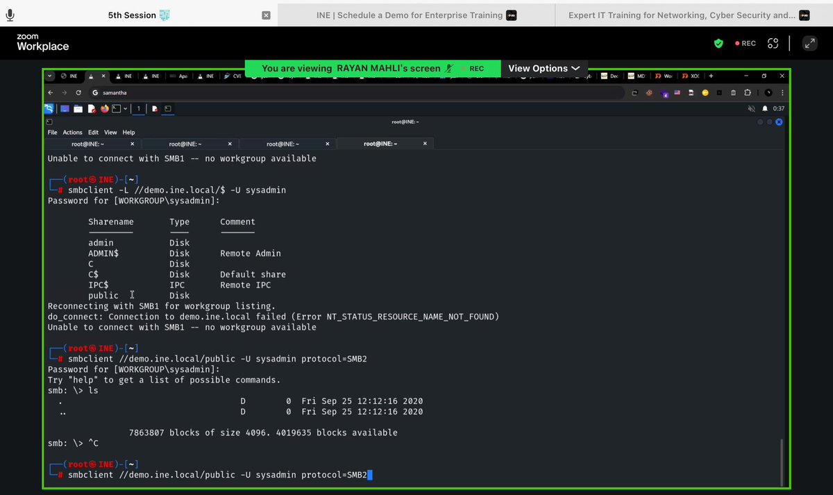Click the 0:37 clock in Kali panel
This screenshot has width=833, height=495.
click(779, 109)
